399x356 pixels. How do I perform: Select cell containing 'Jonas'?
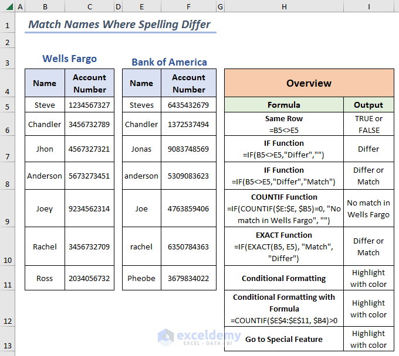click(x=141, y=149)
